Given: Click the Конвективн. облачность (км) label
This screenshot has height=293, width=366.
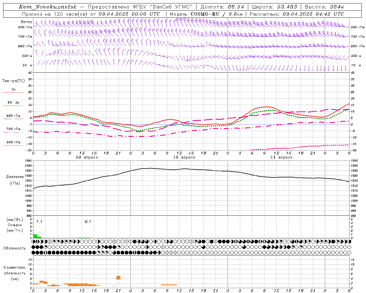Looking at the screenshot, I should (15, 273).
